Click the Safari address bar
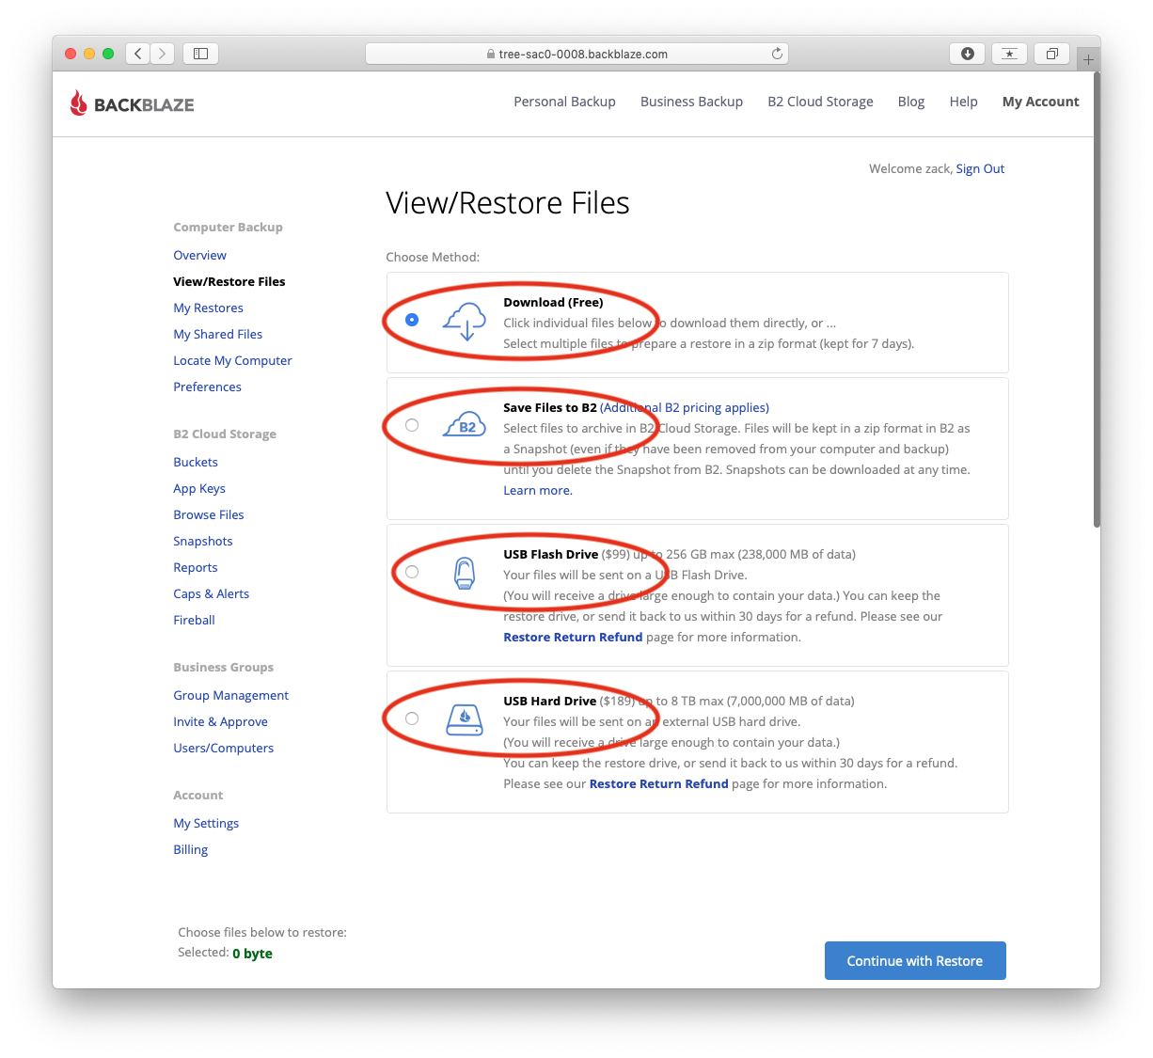 (x=576, y=54)
